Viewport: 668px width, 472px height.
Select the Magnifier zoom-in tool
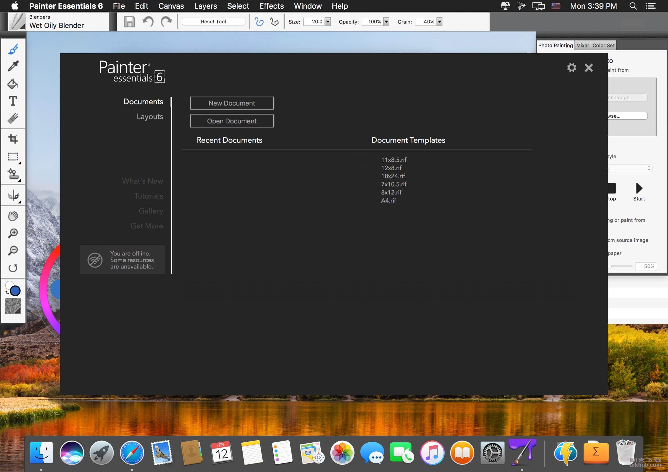(13, 233)
